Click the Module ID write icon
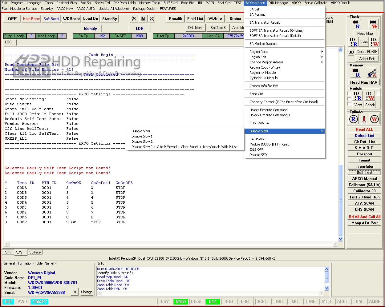 point(370,96)
